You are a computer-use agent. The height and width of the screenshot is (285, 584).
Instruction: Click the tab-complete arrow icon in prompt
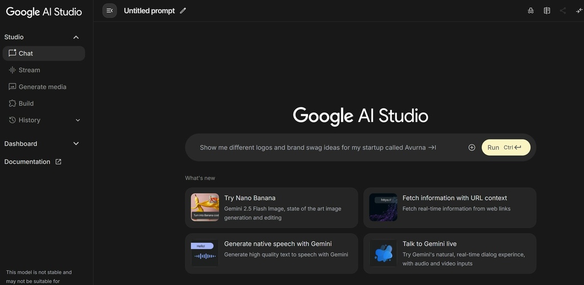[432, 147]
